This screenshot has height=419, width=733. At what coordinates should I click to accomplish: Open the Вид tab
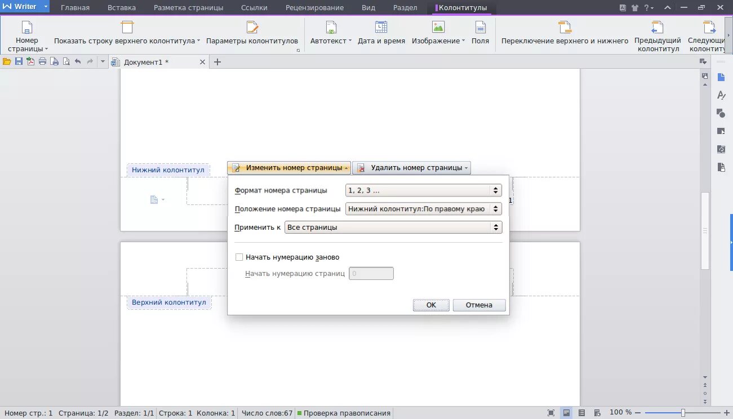click(x=368, y=8)
